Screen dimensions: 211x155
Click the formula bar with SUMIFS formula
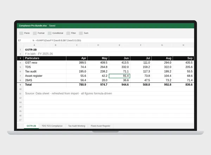point(113,41)
